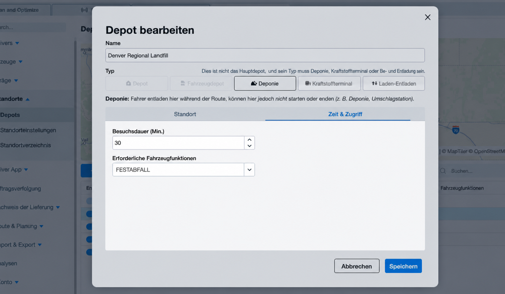This screenshot has width=505, height=294.
Task: Open Analysen in the sidebar
Action: [x=9, y=263]
